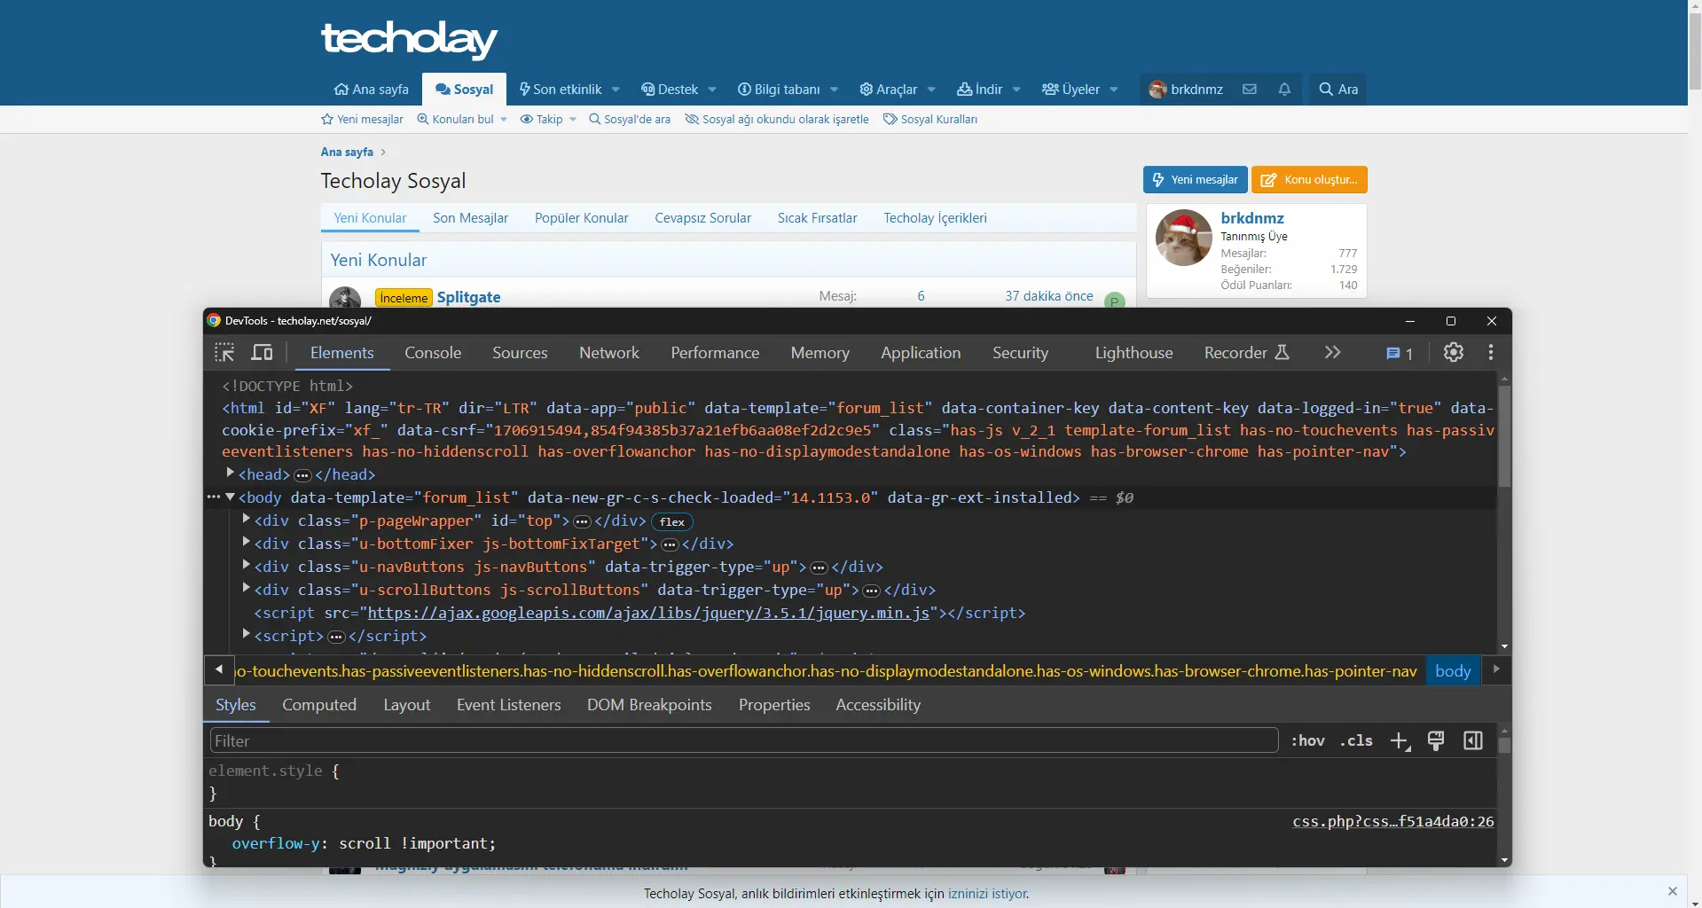1702x908 pixels.
Task: Switch to the Computed pane tab
Action: click(319, 705)
